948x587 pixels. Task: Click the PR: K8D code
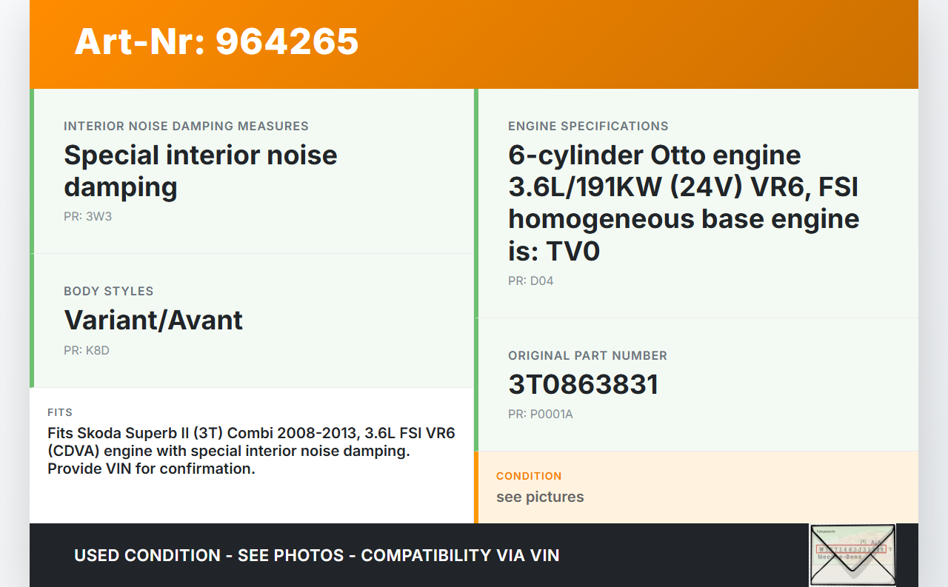coord(86,350)
